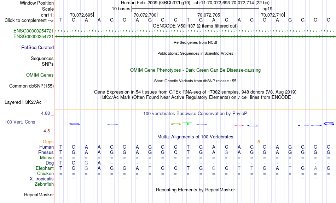Screen dimensions: 336x203
Task: Click the H3K27Ac Mark ENCODE title
Action: [195, 97]
